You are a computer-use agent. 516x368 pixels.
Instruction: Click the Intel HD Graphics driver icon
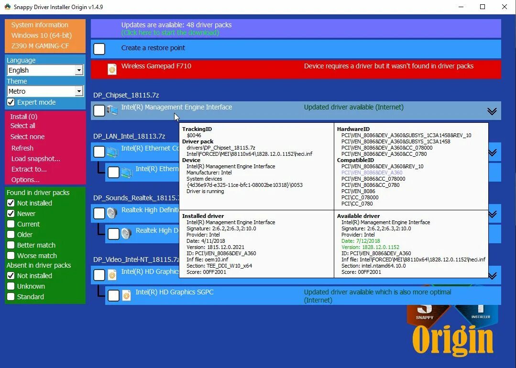click(112, 275)
